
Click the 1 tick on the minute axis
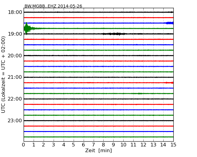(34, 145)
